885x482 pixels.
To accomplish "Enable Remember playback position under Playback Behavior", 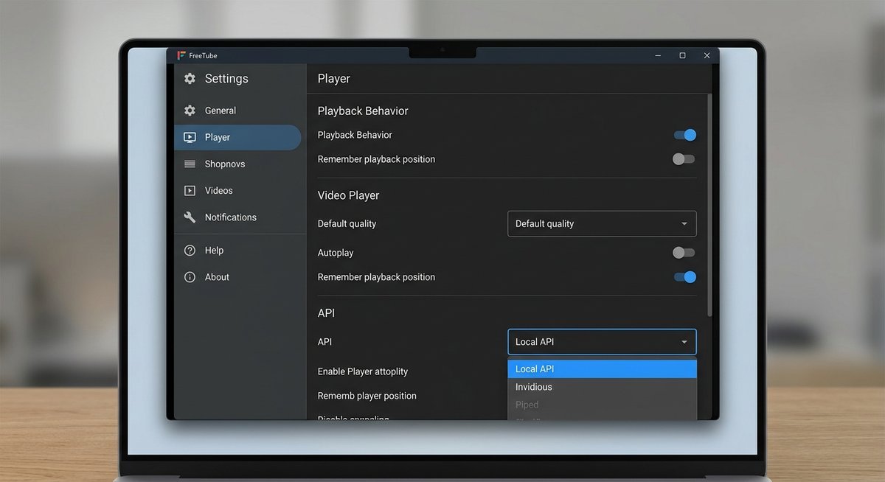I will pyautogui.click(x=683, y=158).
